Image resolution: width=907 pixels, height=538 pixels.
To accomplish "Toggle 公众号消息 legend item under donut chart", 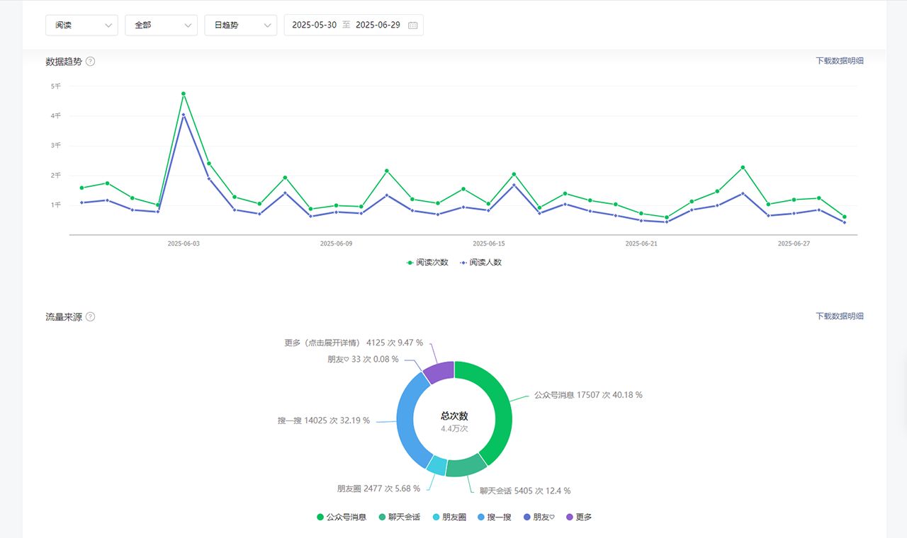I will [341, 517].
